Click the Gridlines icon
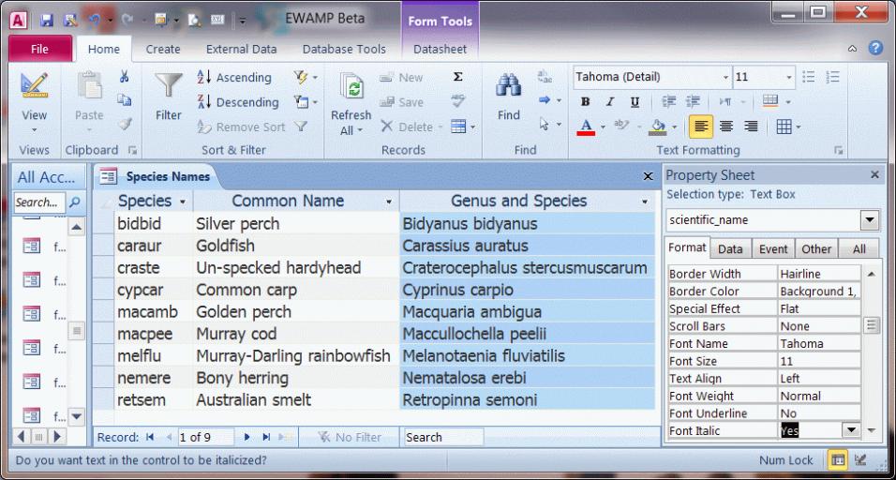Screen dimensions: 896x480 784,127
